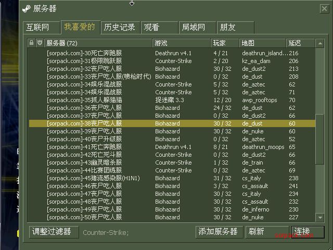Open the 朋友 tab
Image resolution: width=333 pixels, height=250 pixels.
pos(228,28)
